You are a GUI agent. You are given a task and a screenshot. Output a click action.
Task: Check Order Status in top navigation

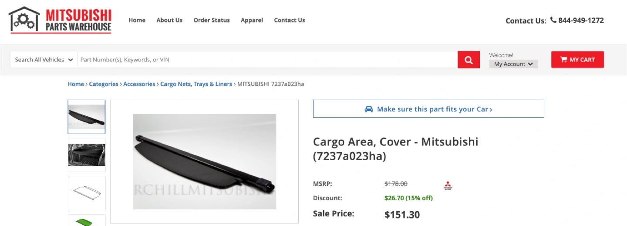click(212, 20)
